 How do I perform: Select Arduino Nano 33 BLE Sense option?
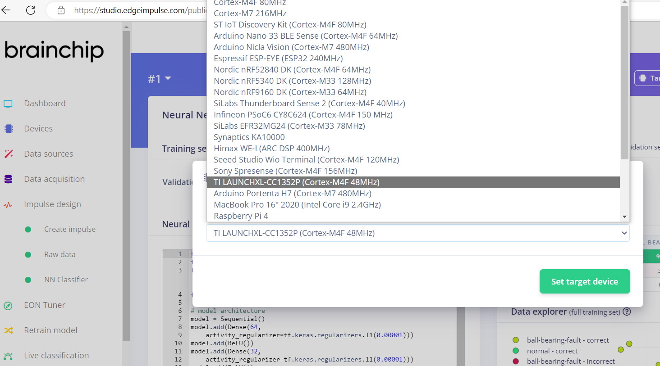point(413,36)
